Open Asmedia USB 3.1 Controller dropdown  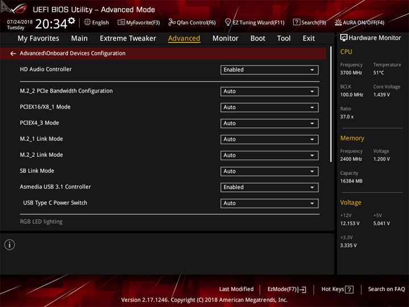coord(269,187)
